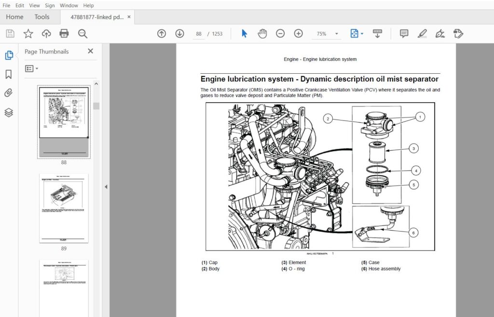Bookmark document with star icon
Screen dimensions: 494x317
coord(28,34)
